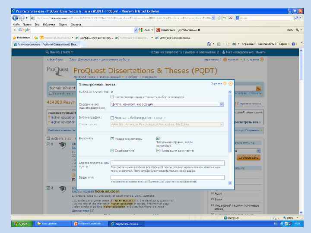311x233 pixels.
Task: Open the Edit (Правка) menu
Action: (27, 24)
